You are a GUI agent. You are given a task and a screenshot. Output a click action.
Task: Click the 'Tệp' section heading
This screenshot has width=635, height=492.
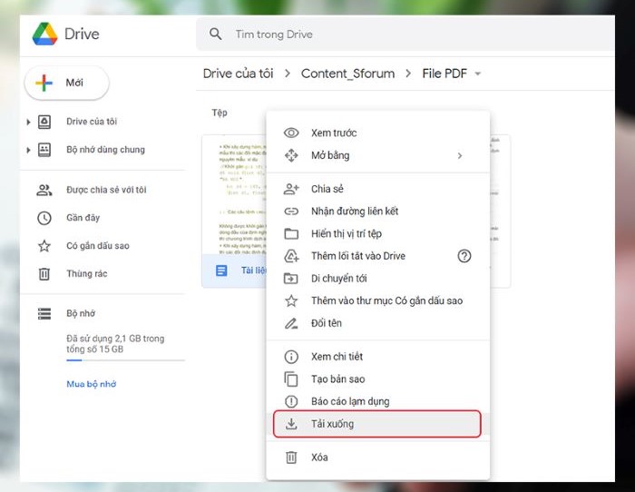[220, 113]
